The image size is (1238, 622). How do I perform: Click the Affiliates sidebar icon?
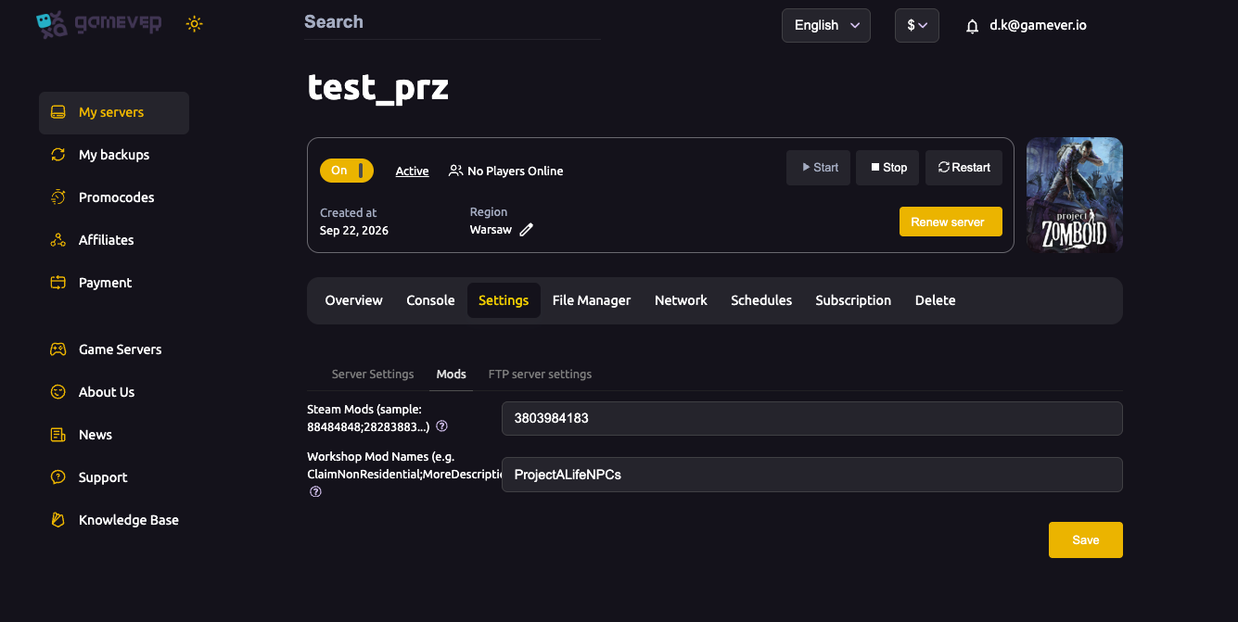[58, 240]
